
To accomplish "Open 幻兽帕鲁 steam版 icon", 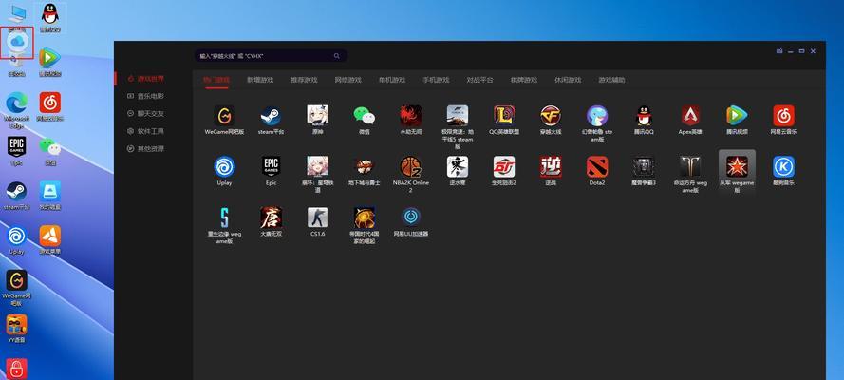I will pos(597,116).
